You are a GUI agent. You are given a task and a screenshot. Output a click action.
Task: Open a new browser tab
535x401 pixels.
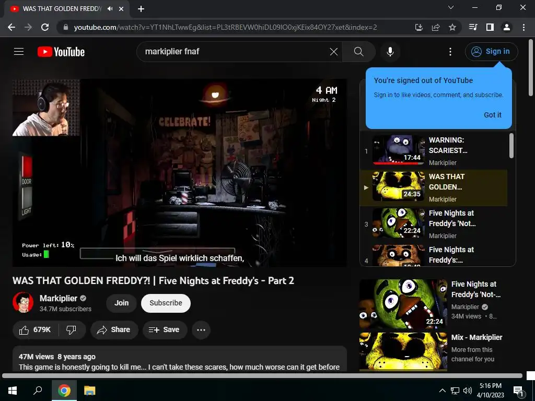click(141, 9)
